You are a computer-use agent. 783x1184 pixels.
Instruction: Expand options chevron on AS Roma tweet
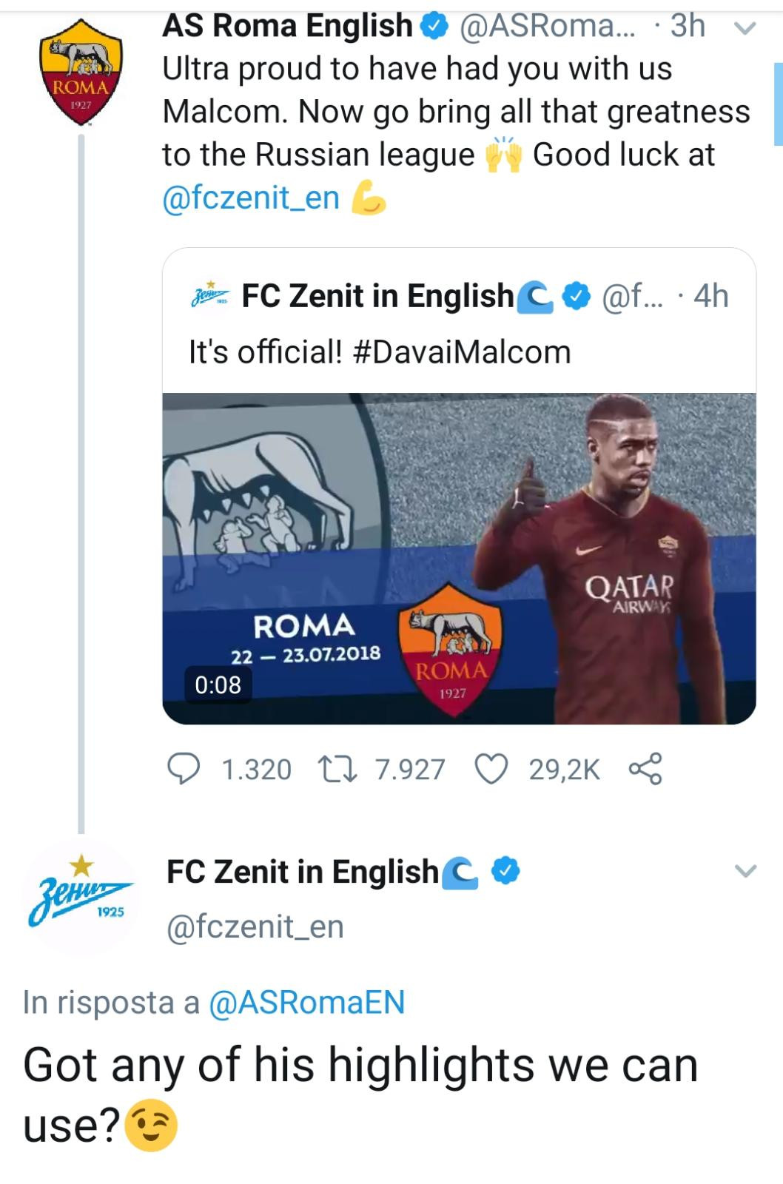coord(744,28)
